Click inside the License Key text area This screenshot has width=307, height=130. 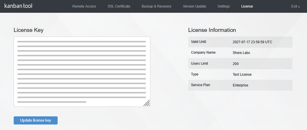click(x=82, y=72)
